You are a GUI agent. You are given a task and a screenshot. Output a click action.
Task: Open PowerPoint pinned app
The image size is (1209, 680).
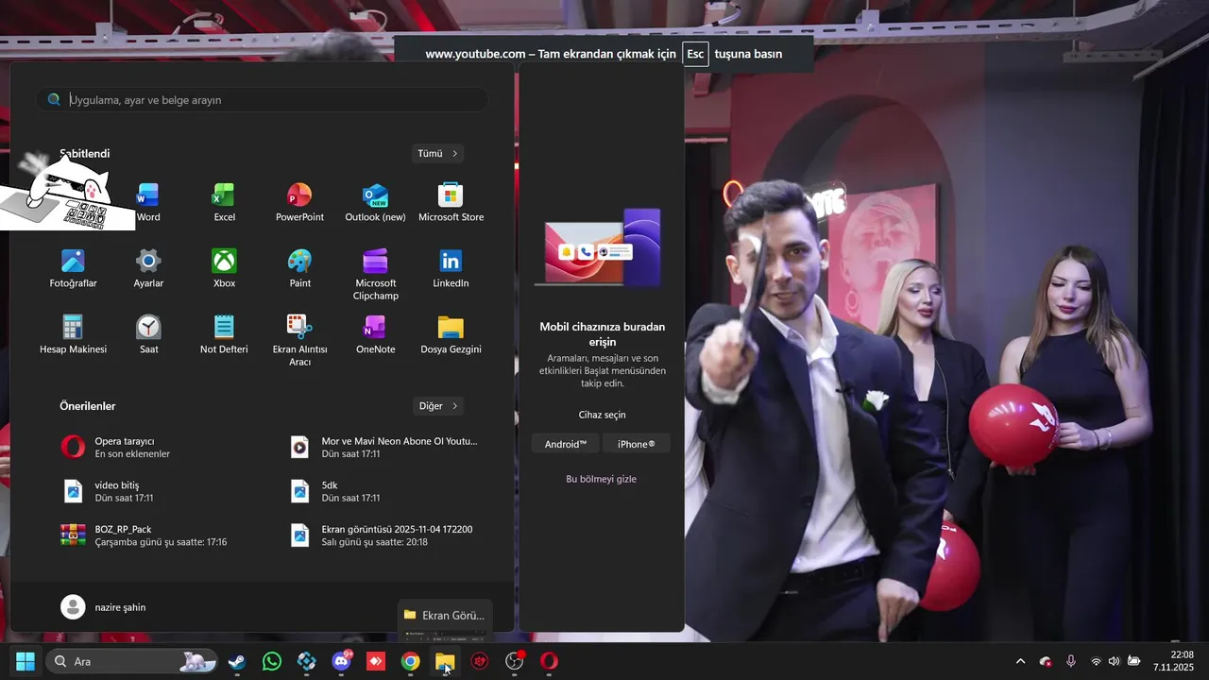(299, 203)
